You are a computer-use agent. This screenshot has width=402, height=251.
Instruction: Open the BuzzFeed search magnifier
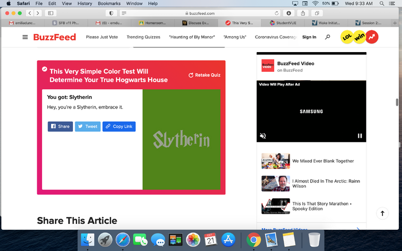coord(327,37)
